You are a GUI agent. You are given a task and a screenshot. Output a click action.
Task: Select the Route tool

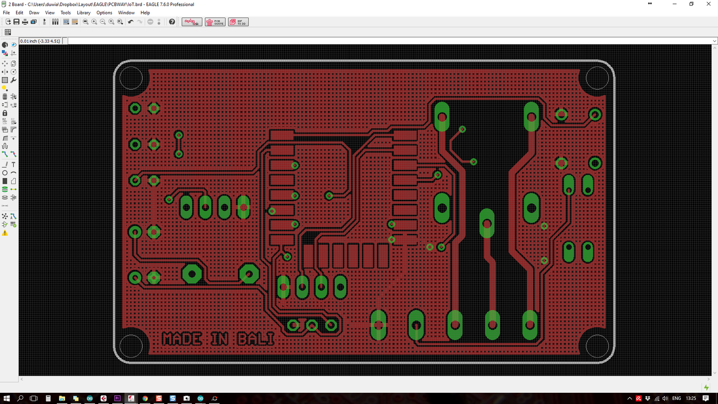(x=5, y=154)
